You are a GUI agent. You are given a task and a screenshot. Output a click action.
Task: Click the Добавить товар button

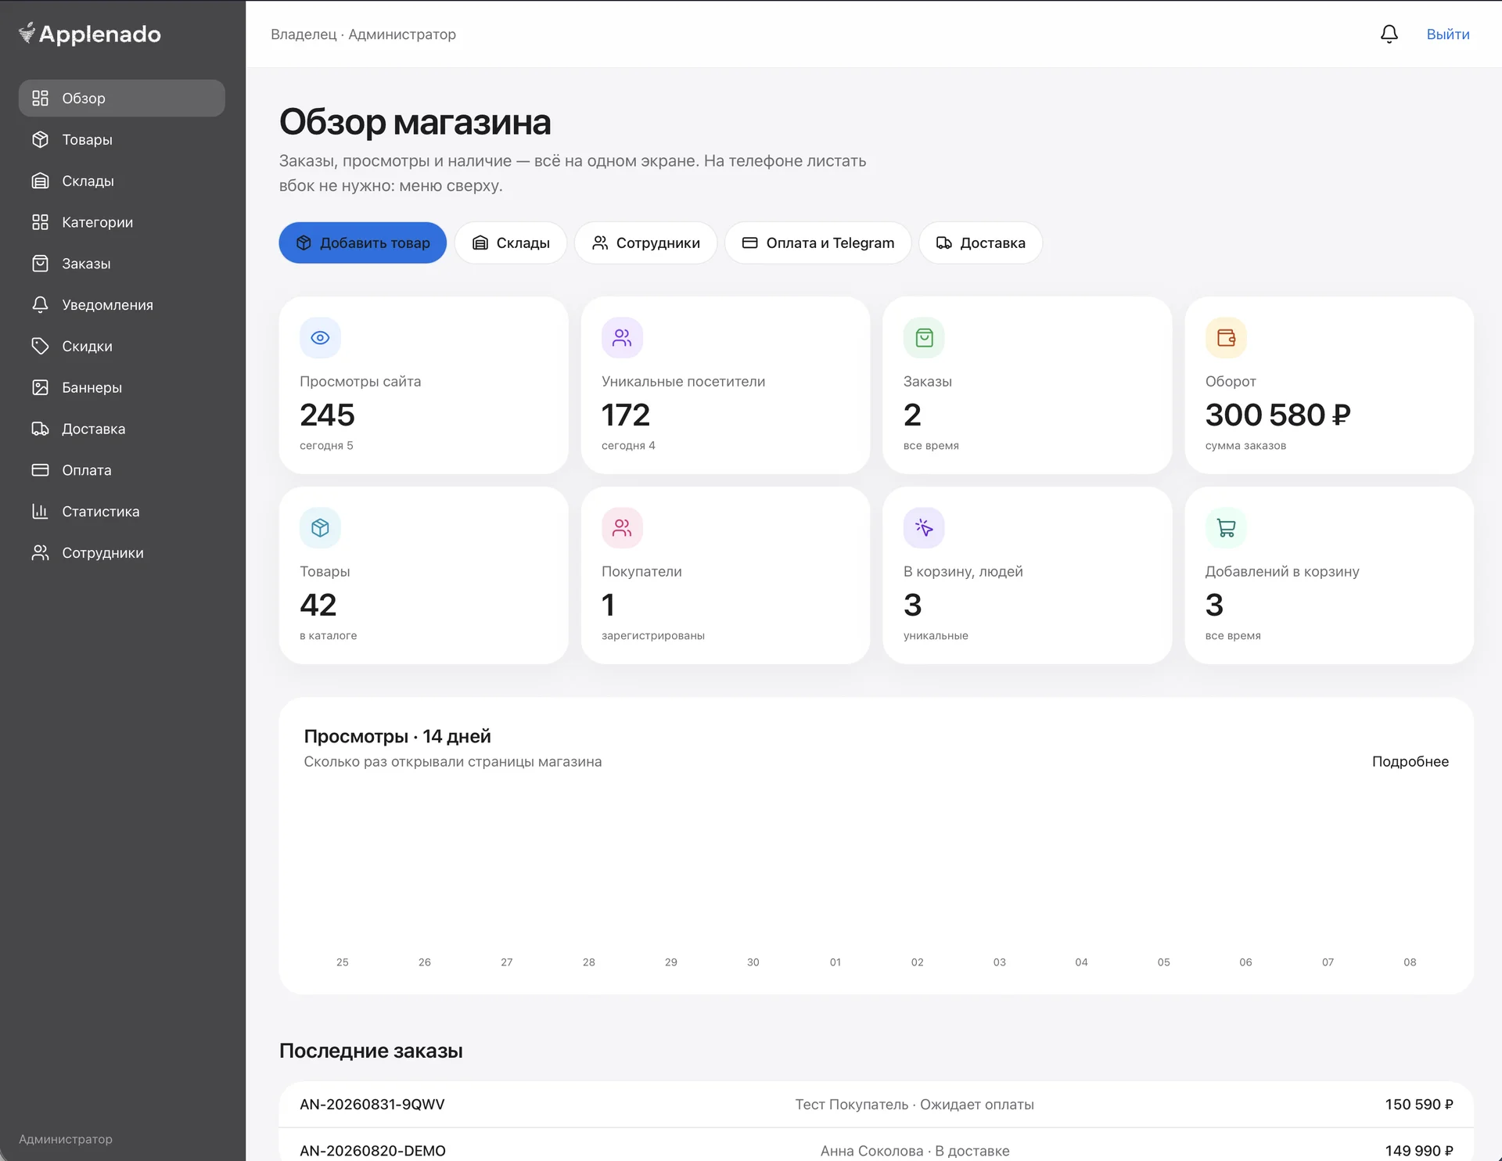(x=362, y=243)
